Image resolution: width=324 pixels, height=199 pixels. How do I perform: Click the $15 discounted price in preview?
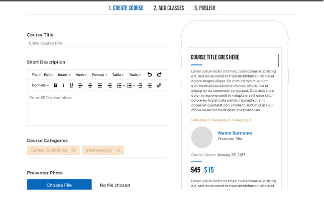(209, 170)
